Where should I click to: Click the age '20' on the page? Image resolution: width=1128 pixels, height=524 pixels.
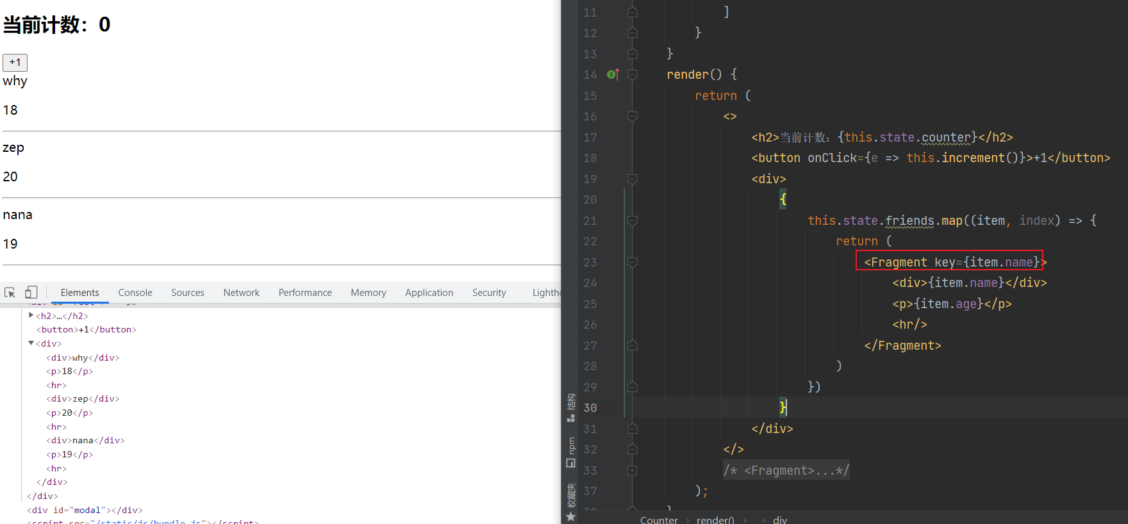point(10,176)
